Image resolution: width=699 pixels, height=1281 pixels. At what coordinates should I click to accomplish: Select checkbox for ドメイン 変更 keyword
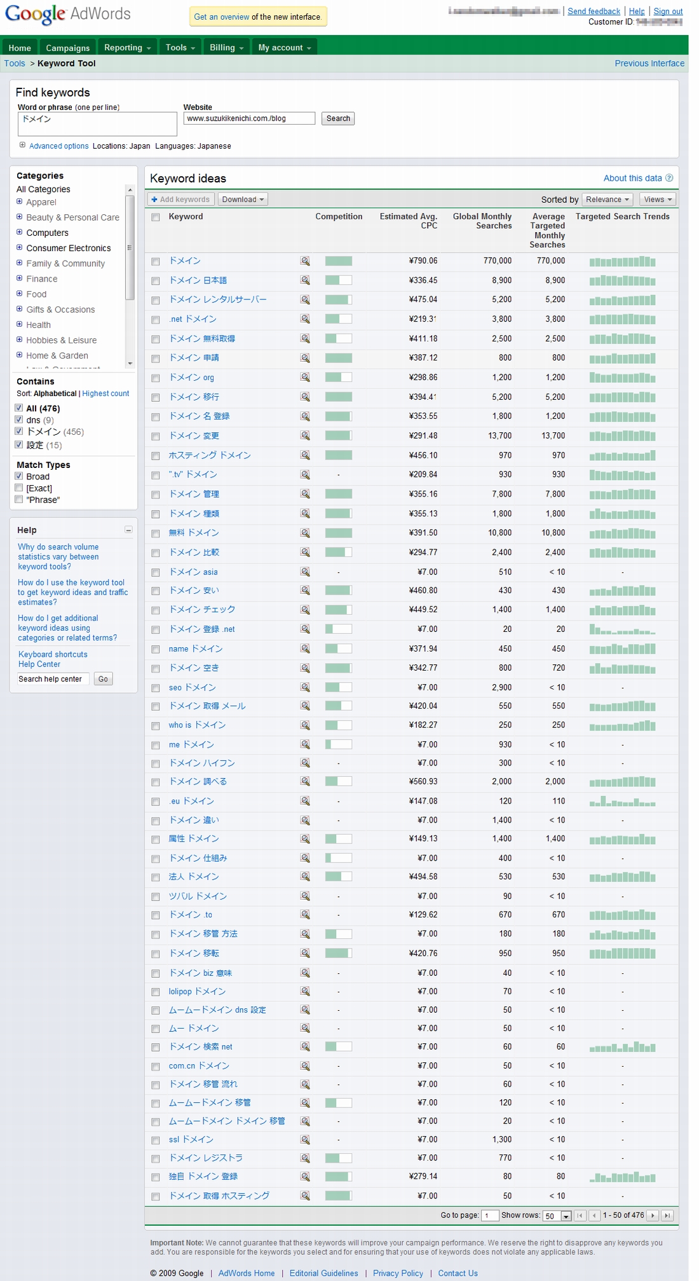click(156, 437)
